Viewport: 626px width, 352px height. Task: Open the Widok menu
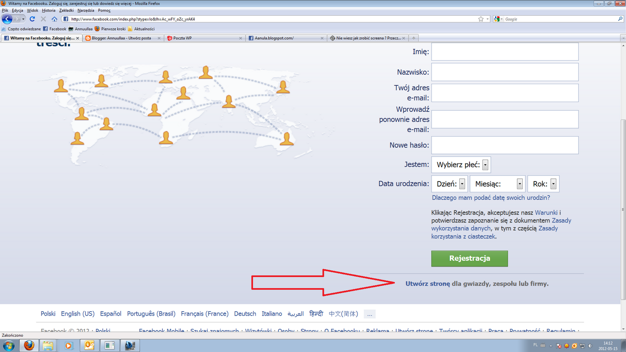pos(32,10)
